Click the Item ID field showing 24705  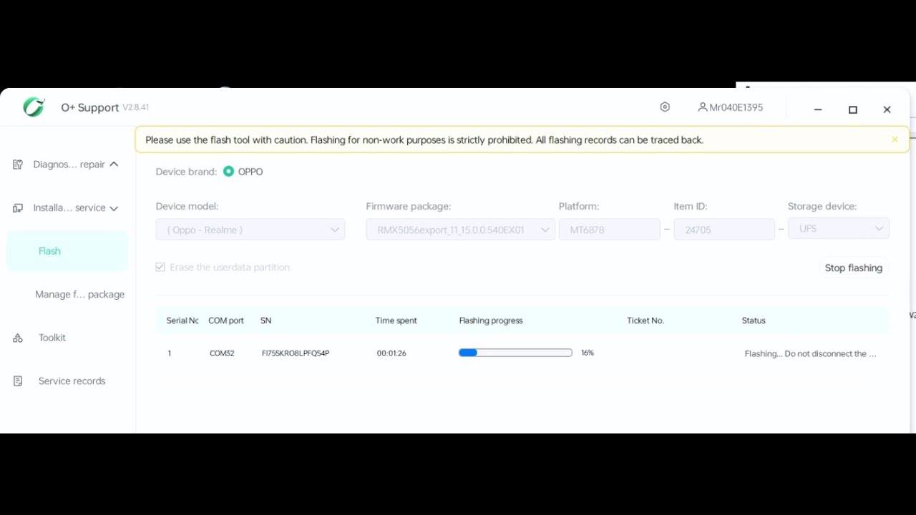724,230
